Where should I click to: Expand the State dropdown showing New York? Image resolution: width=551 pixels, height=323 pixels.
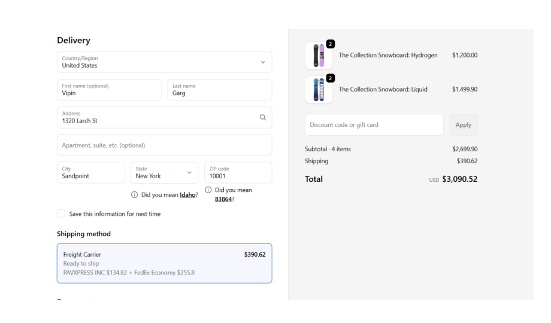(164, 172)
